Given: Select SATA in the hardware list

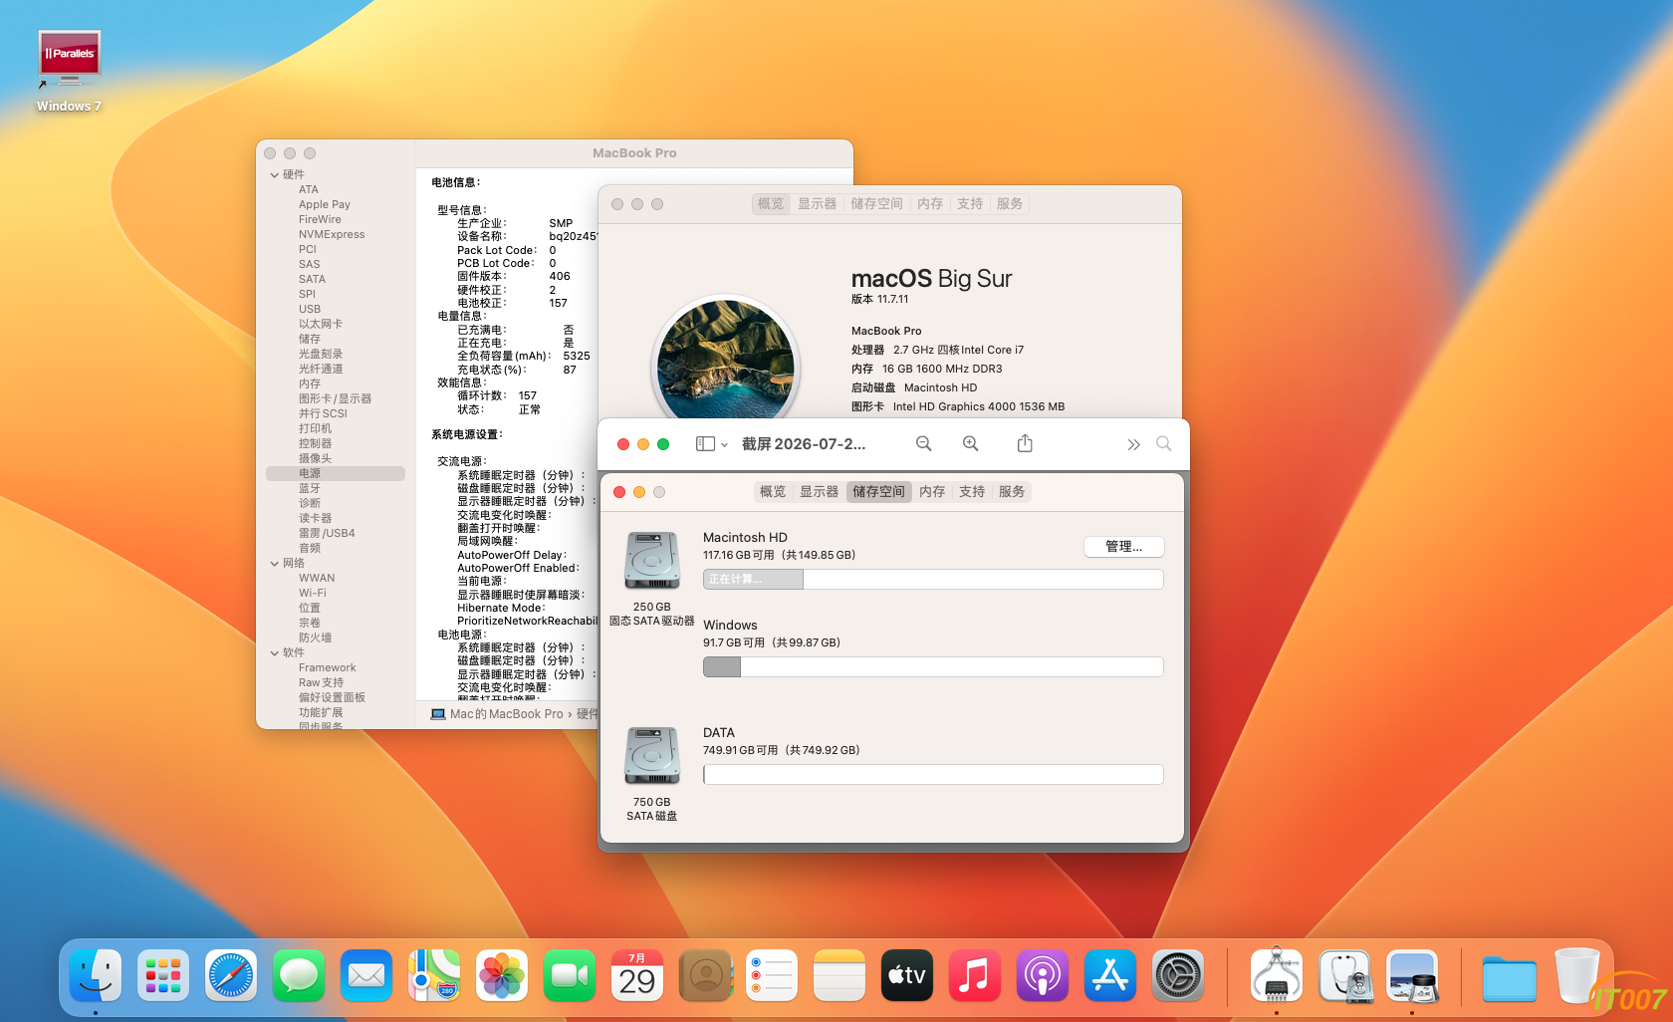Looking at the screenshot, I should [313, 280].
